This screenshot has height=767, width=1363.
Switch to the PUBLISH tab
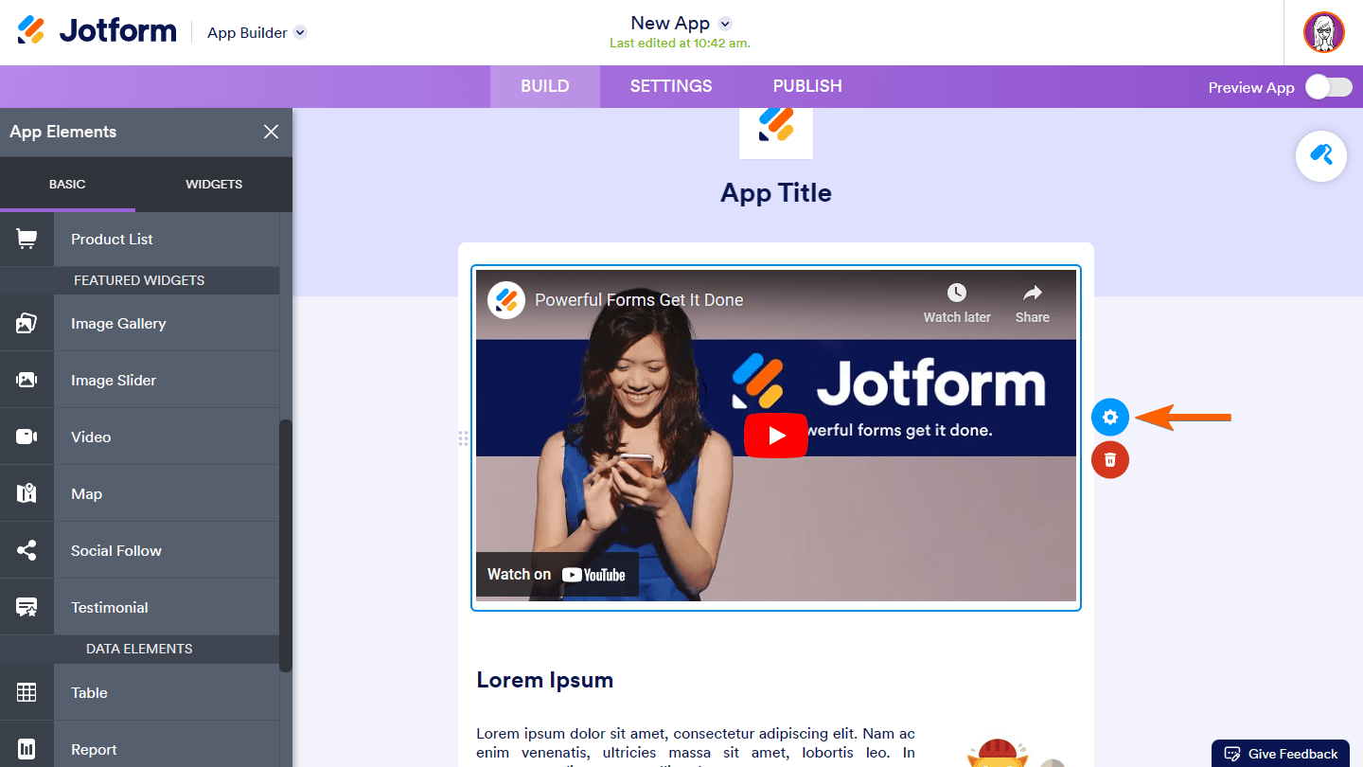point(807,86)
